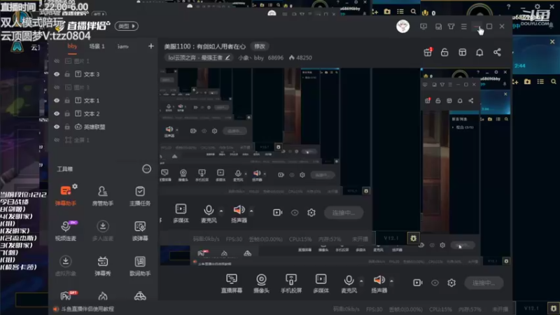Open 读弹幕 tool in the toolbox
The height and width of the screenshot is (315, 560).
click(x=139, y=230)
